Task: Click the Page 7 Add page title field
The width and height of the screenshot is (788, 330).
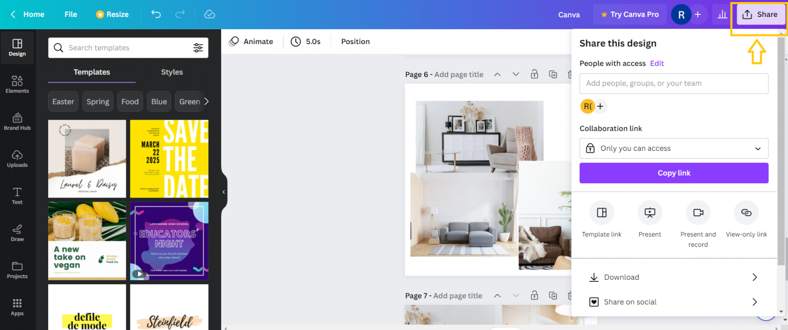Action: [458, 296]
